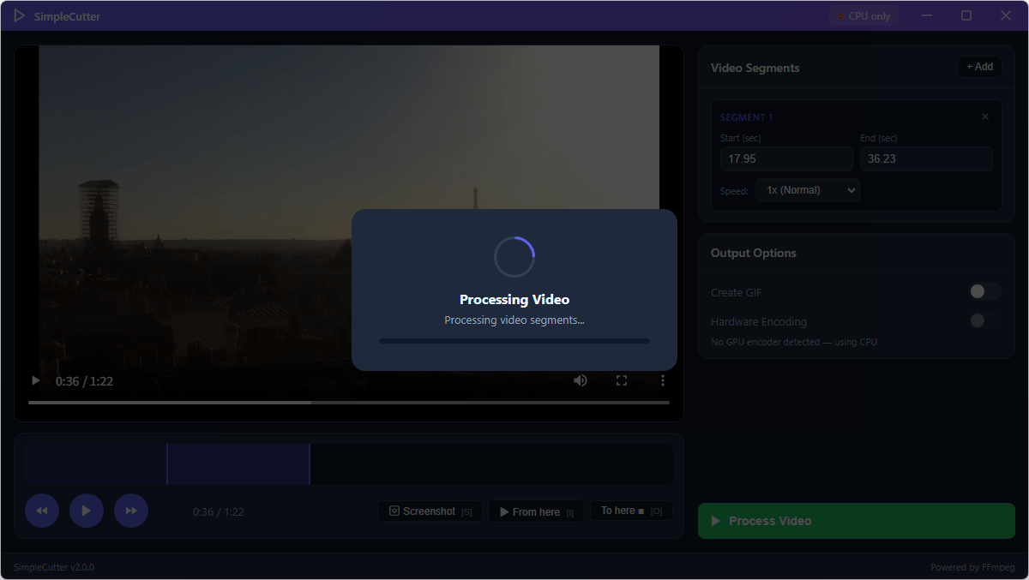Click the fast-forward round button
Screen dimensions: 1029x580
pyautogui.click(x=131, y=511)
